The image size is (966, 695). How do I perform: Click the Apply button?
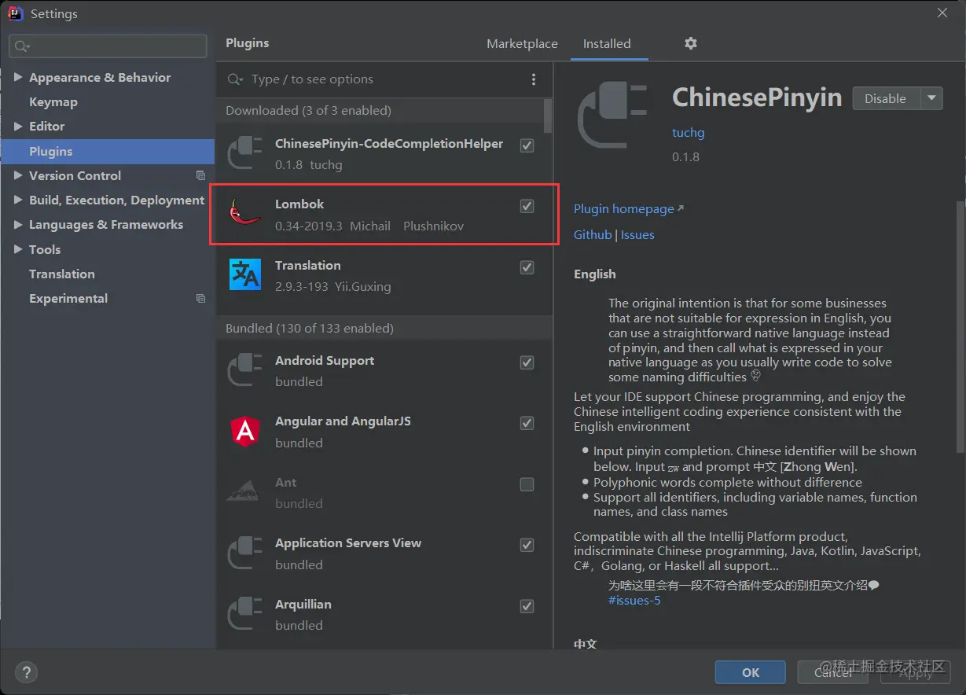915,672
